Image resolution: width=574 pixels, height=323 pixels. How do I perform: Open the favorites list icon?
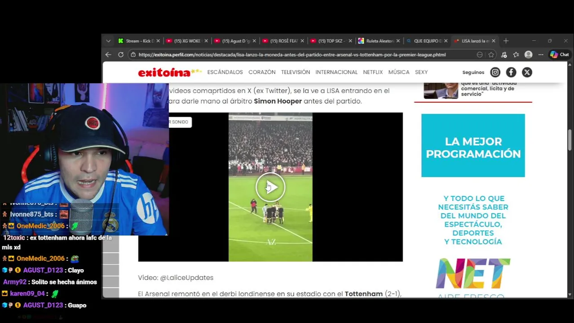(516, 55)
